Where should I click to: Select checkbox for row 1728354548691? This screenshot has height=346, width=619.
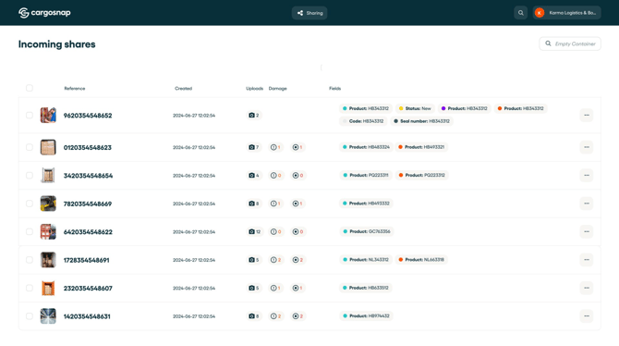pos(30,260)
